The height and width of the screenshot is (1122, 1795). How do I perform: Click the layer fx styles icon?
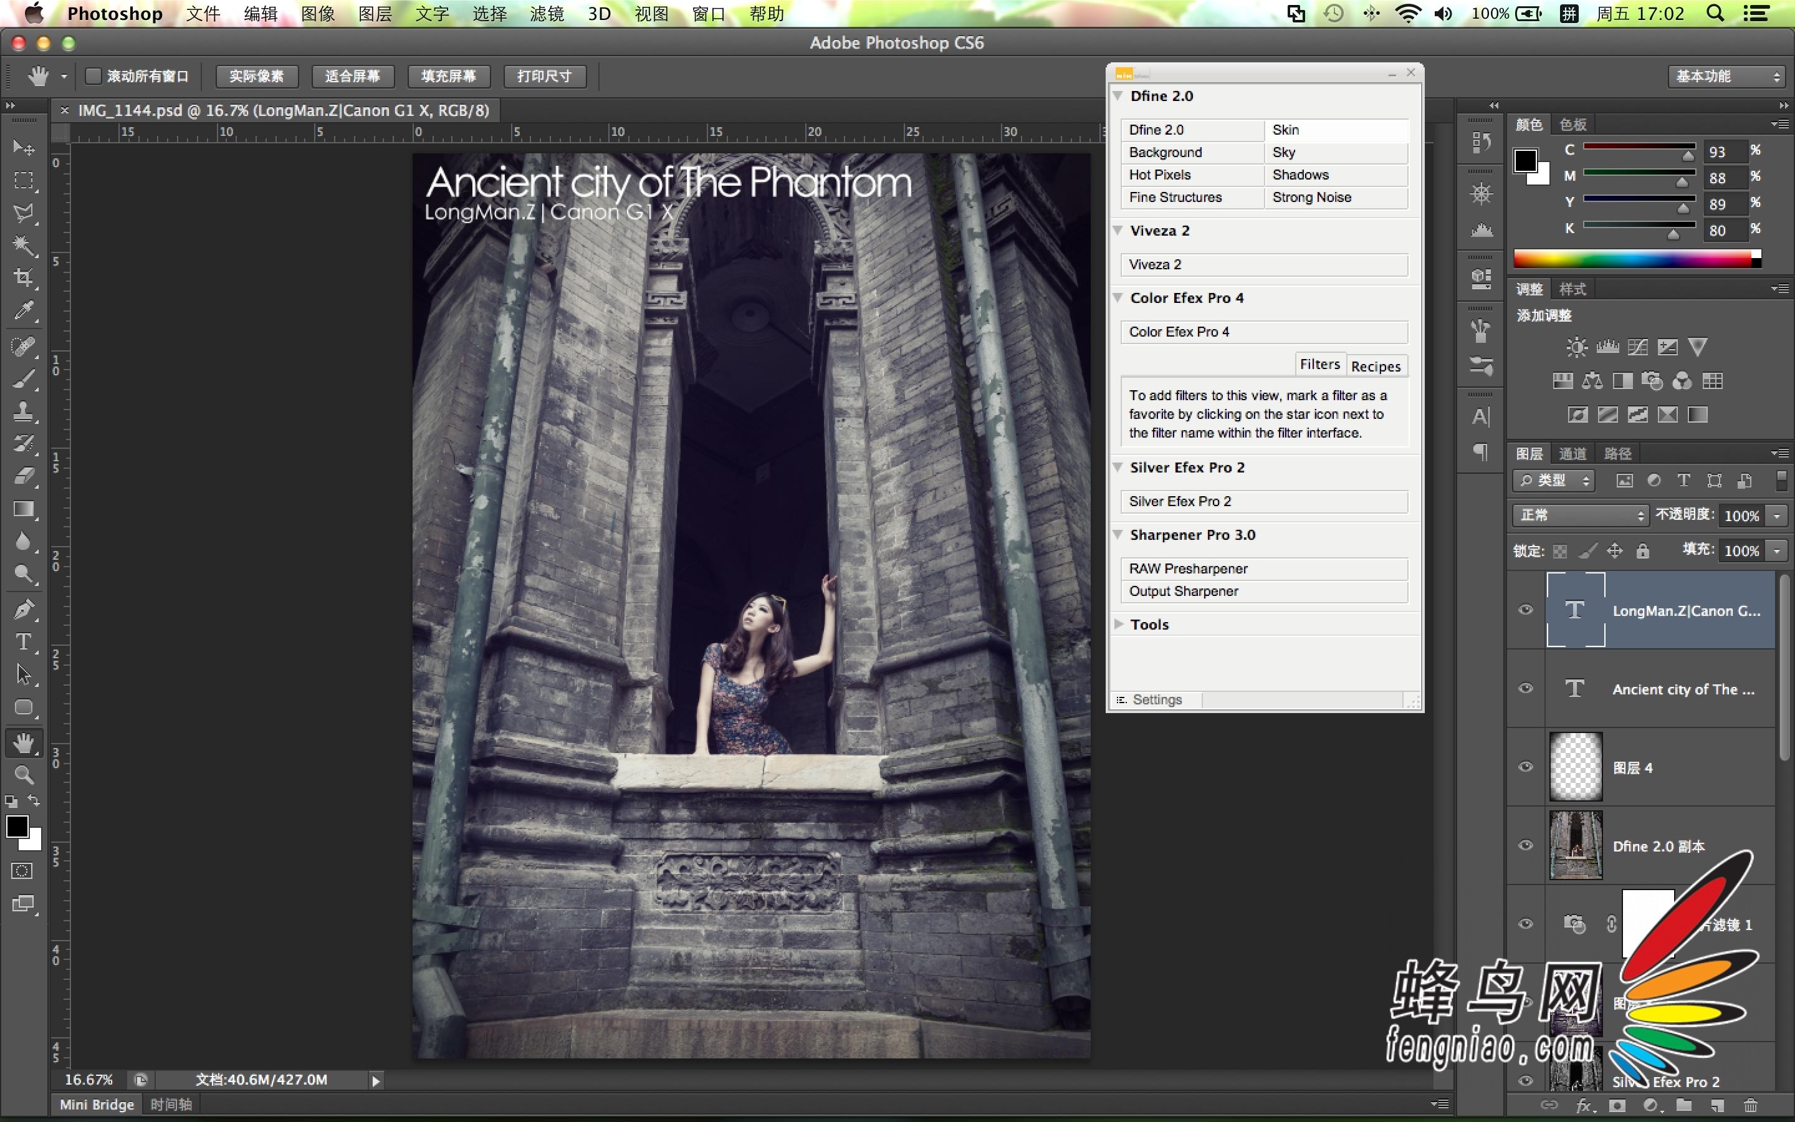(1584, 1106)
